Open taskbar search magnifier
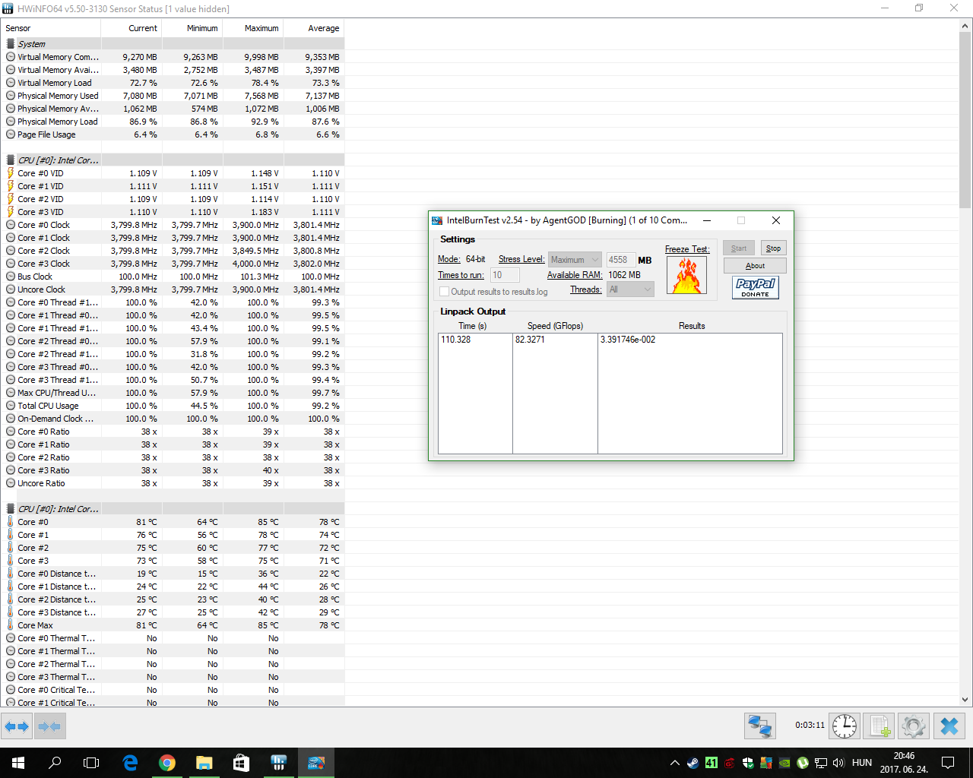The height and width of the screenshot is (778, 973). [x=55, y=763]
